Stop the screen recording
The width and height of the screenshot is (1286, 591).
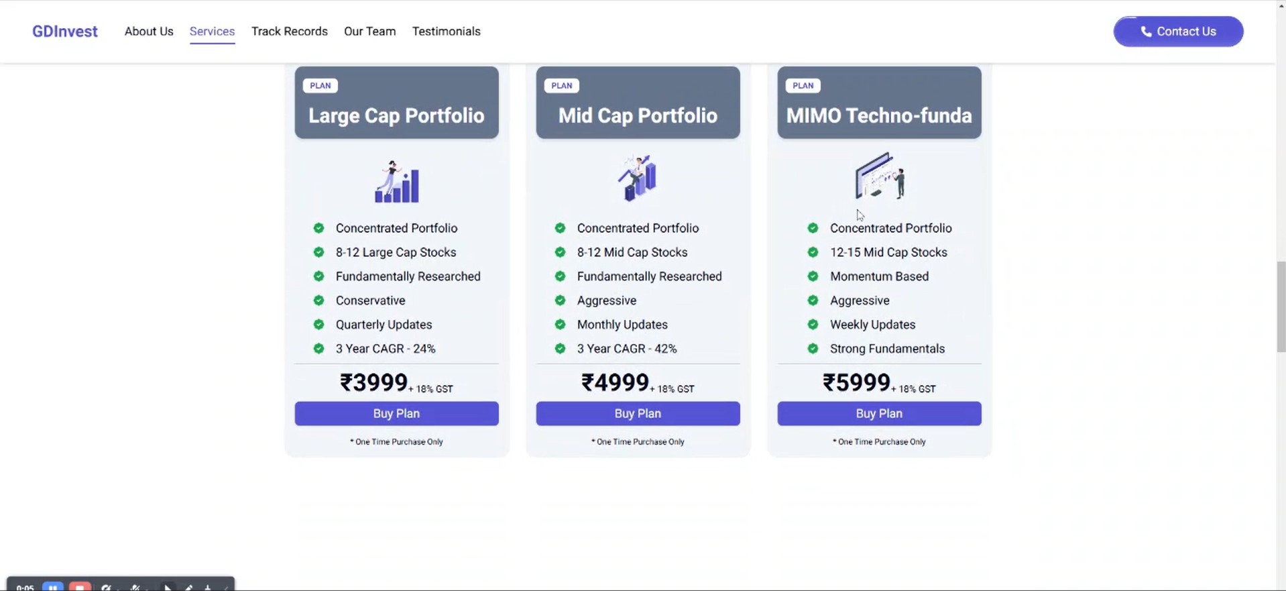[80, 586]
